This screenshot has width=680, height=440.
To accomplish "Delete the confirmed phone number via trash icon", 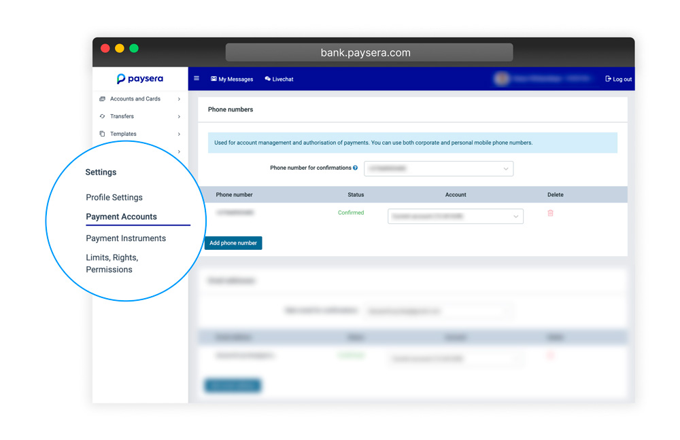I will point(550,213).
